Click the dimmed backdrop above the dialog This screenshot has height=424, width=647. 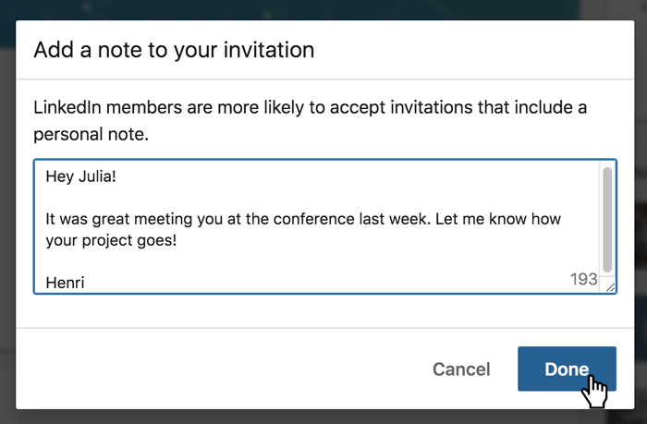coord(323,9)
